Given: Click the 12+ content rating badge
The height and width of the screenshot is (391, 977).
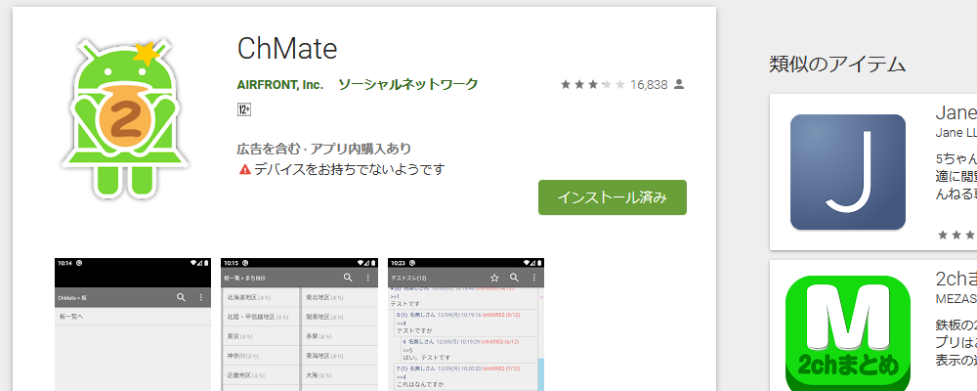Looking at the screenshot, I should pos(244,110).
